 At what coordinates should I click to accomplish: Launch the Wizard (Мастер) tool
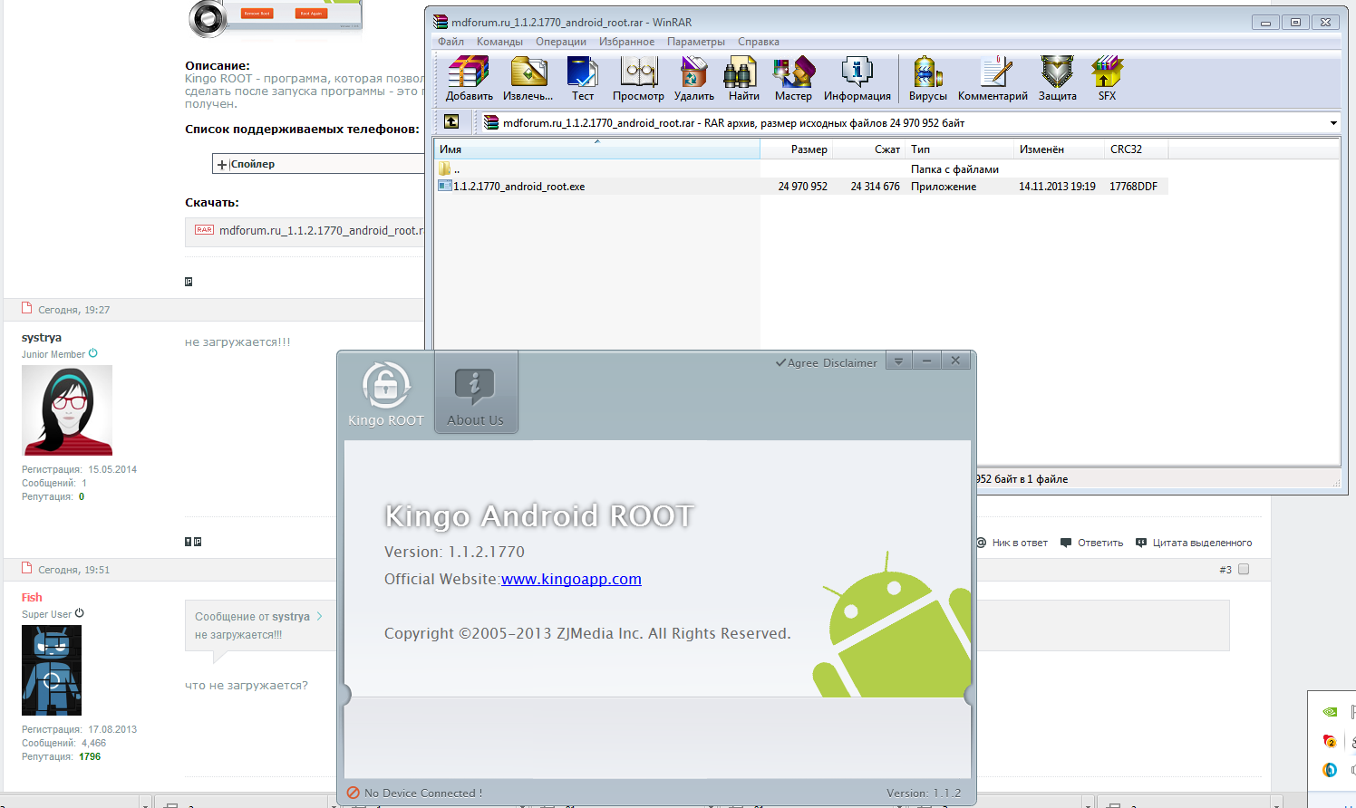click(793, 78)
